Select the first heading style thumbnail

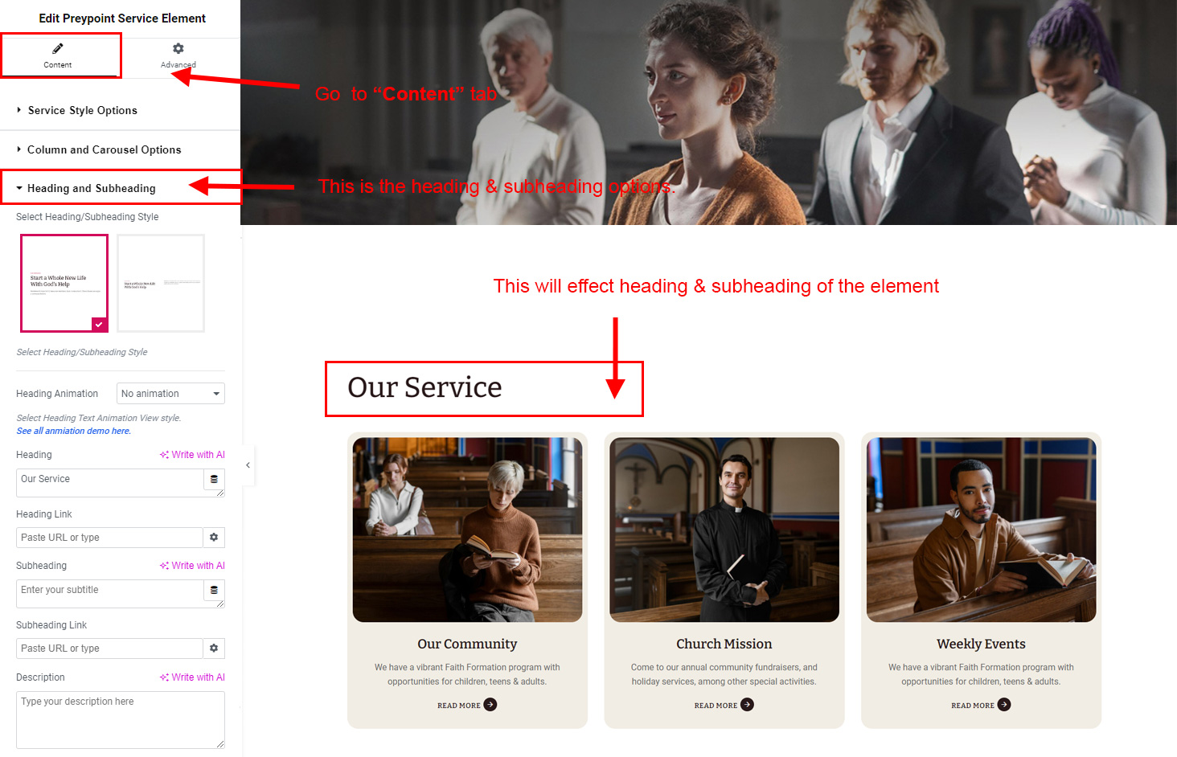point(64,283)
